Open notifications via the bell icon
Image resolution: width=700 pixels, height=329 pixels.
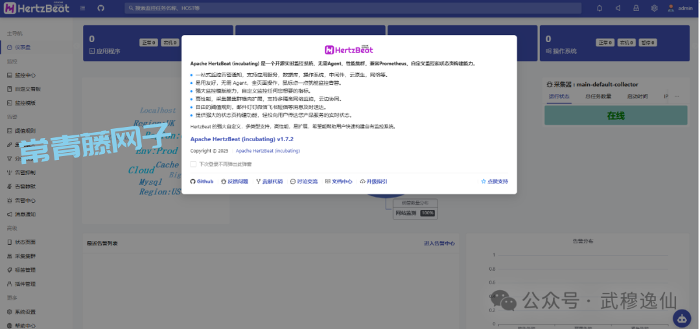[599, 8]
